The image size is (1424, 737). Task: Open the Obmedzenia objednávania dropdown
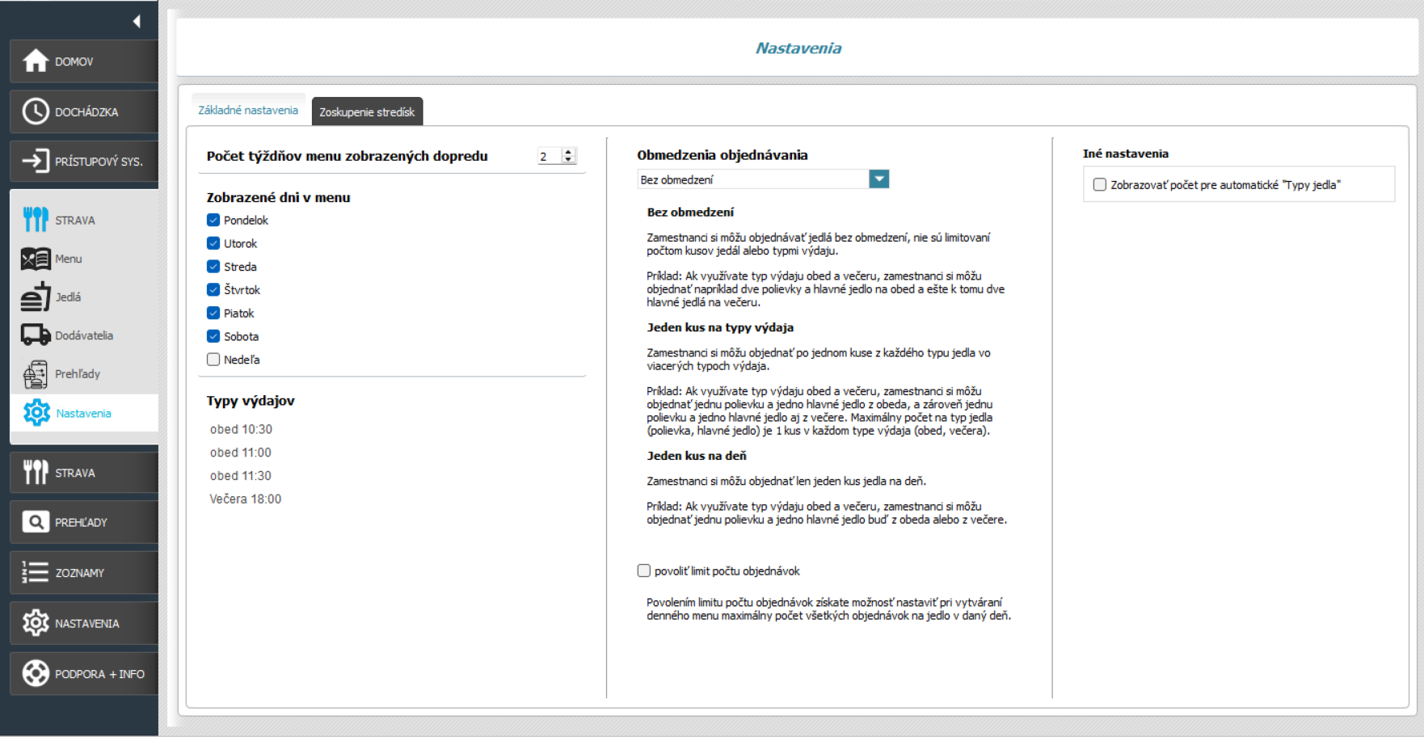click(x=878, y=179)
